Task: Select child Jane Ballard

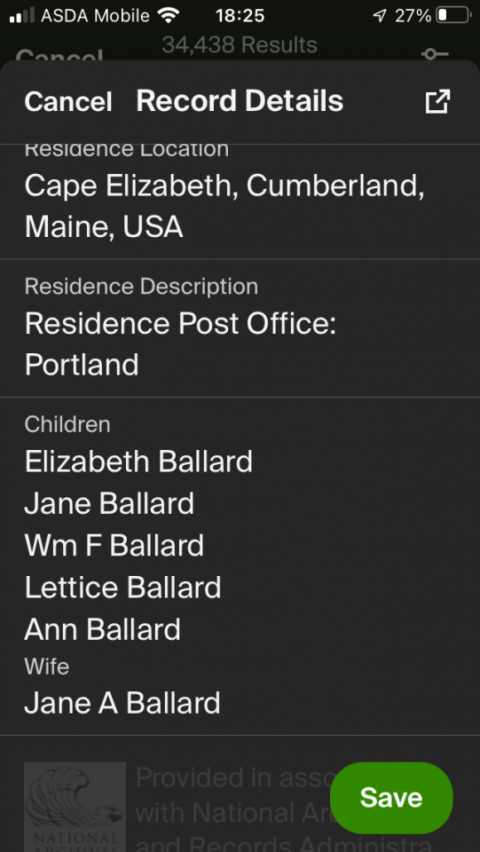Action: coord(109,503)
